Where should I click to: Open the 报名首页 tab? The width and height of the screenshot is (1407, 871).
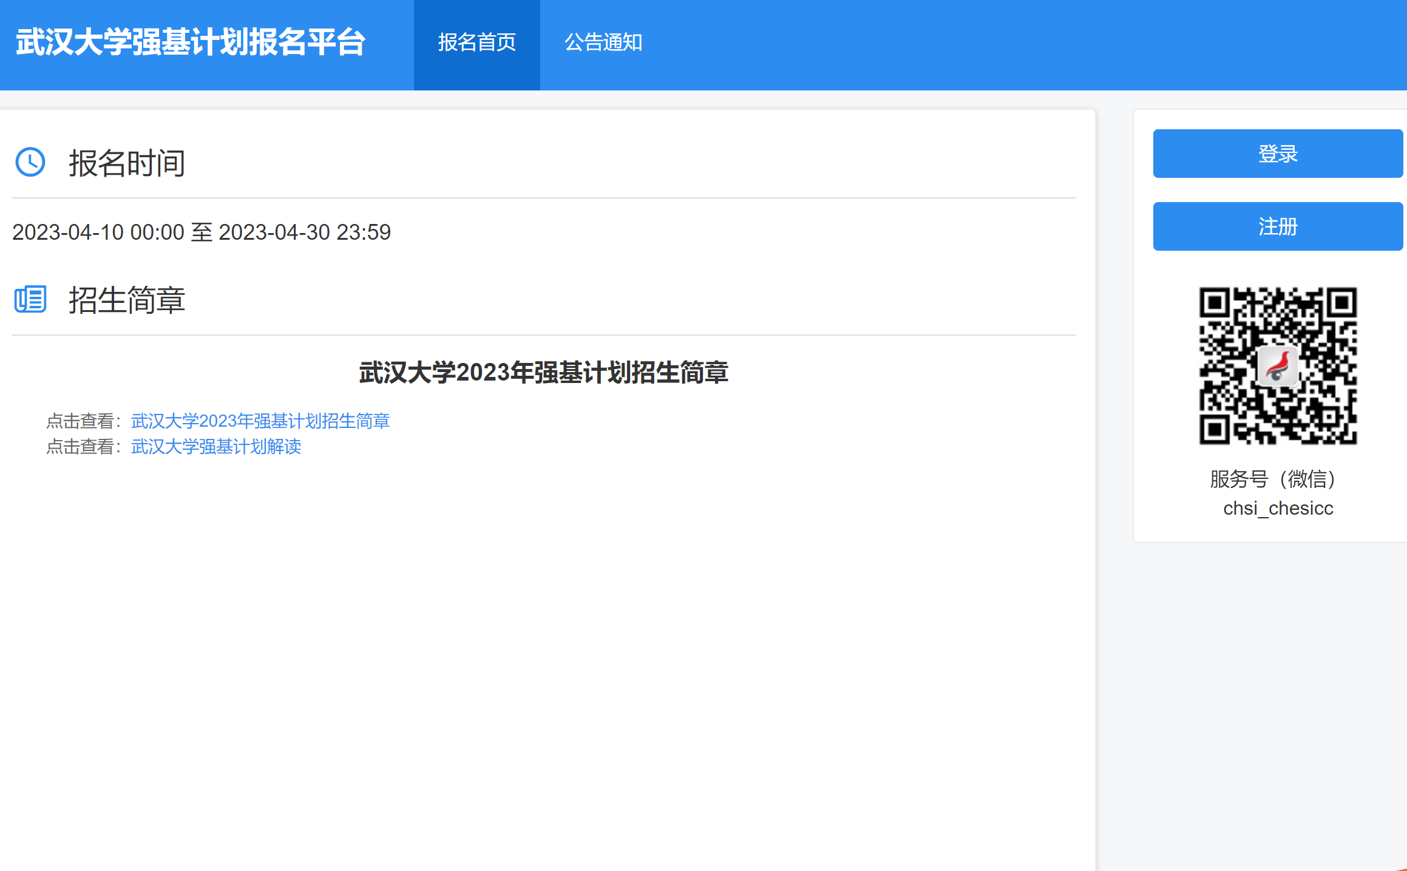476,42
